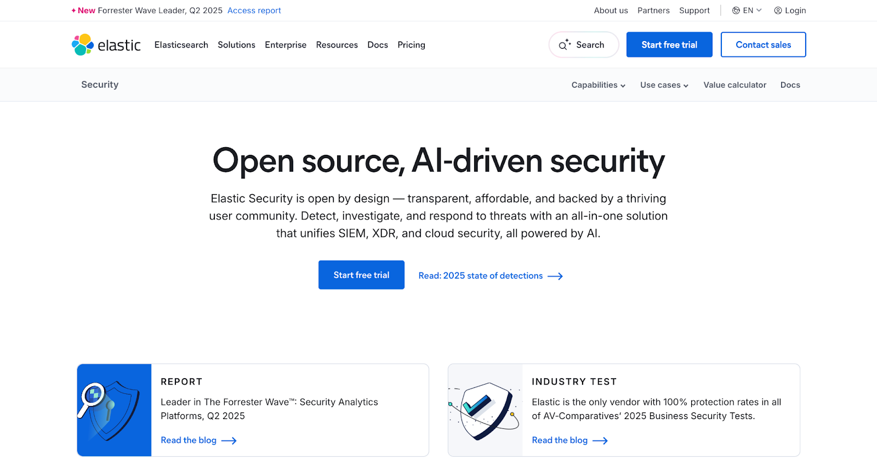Screen dimensions: 877x476
Task: Expand the Capabilities dropdown
Action: (x=599, y=85)
